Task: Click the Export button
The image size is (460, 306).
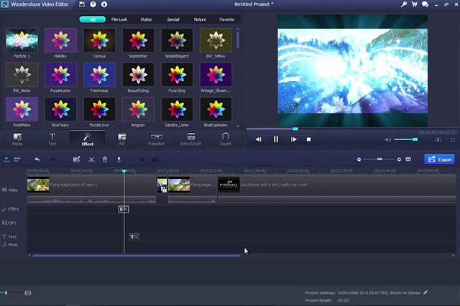Action: (x=439, y=159)
